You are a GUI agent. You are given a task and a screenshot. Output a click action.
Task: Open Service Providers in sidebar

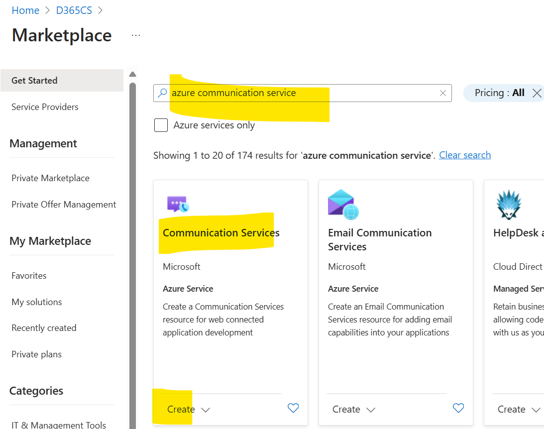pos(45,107)
